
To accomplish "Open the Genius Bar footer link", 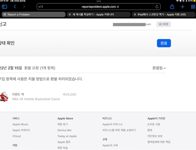I will pos(64,130).
